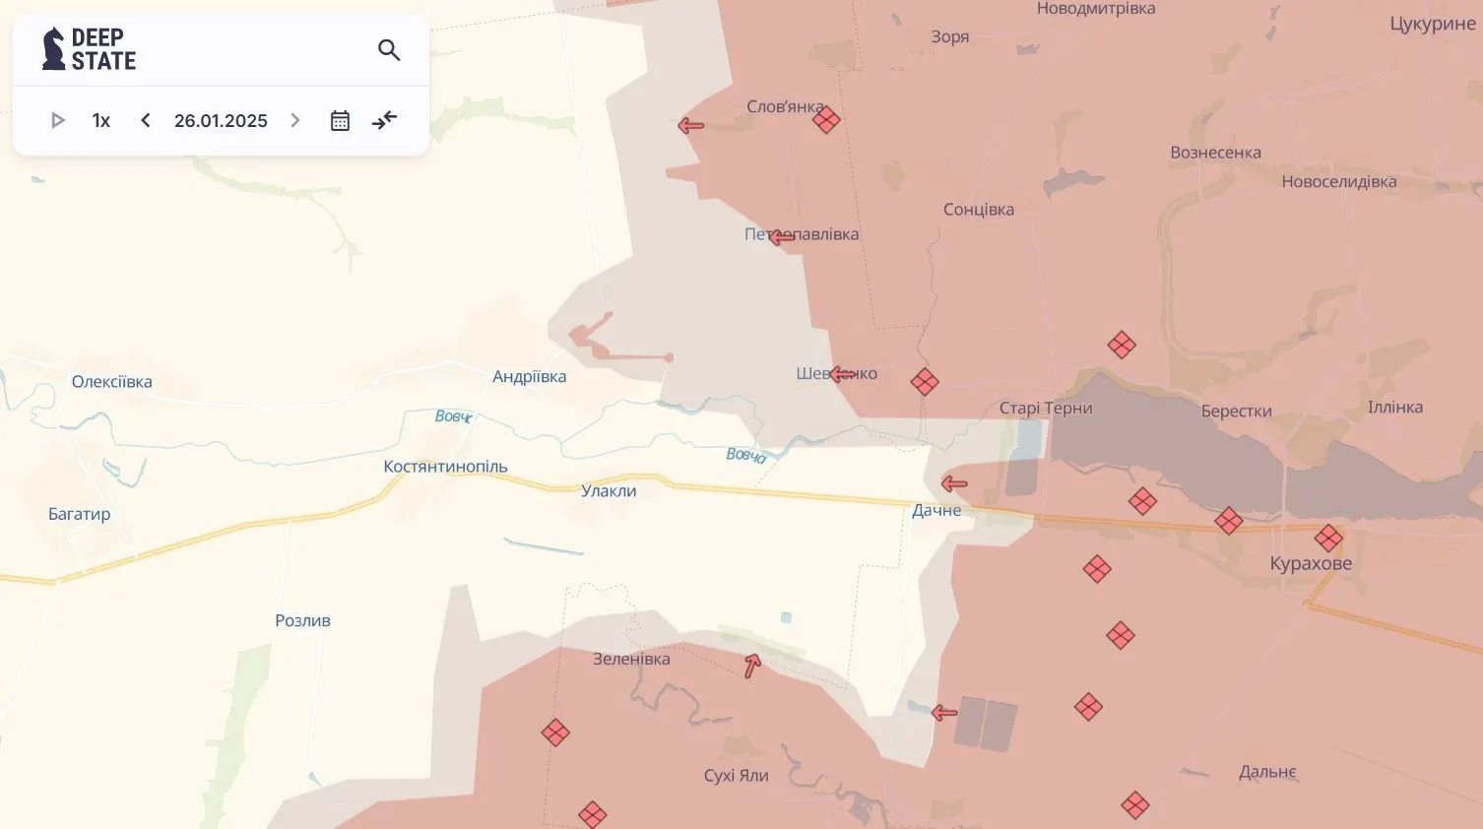Viewport: 1483px width, 829px height.
Task: Click the Андріївка settlement label
Action: (x=529, y=376)
